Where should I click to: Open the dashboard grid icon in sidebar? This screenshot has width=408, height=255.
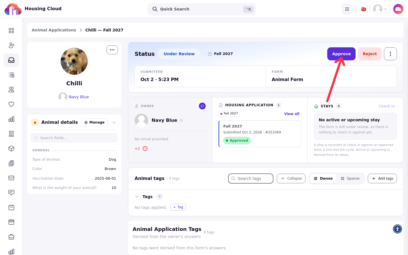(11, 31)
